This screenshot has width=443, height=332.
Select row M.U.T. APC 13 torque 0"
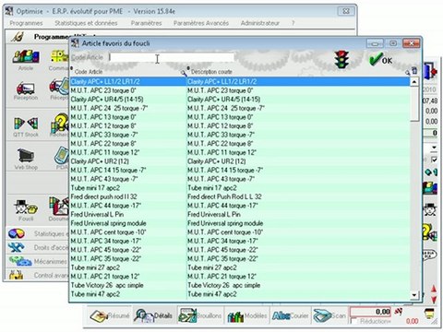pyautogui.click(x=240, y=117)
